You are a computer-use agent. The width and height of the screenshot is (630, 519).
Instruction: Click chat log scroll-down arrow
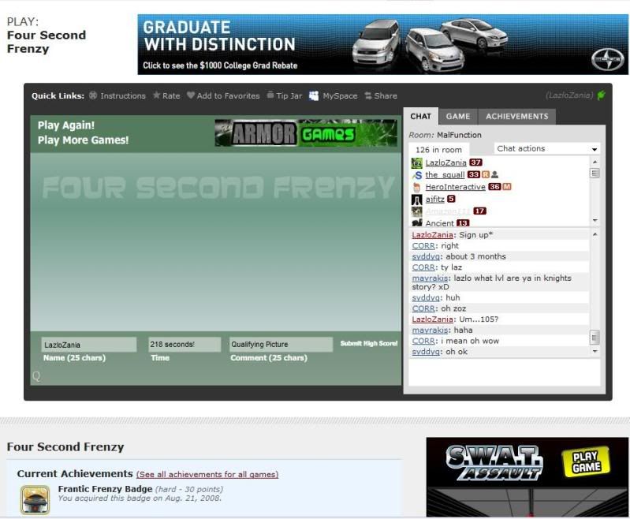[595, 351]
